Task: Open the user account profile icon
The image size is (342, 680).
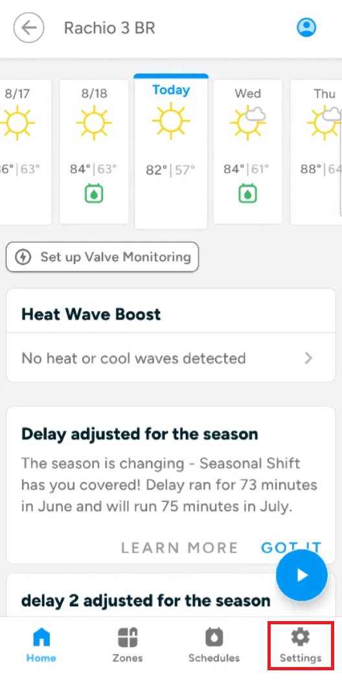Action: pyautogui.click(x=306, y=28)
